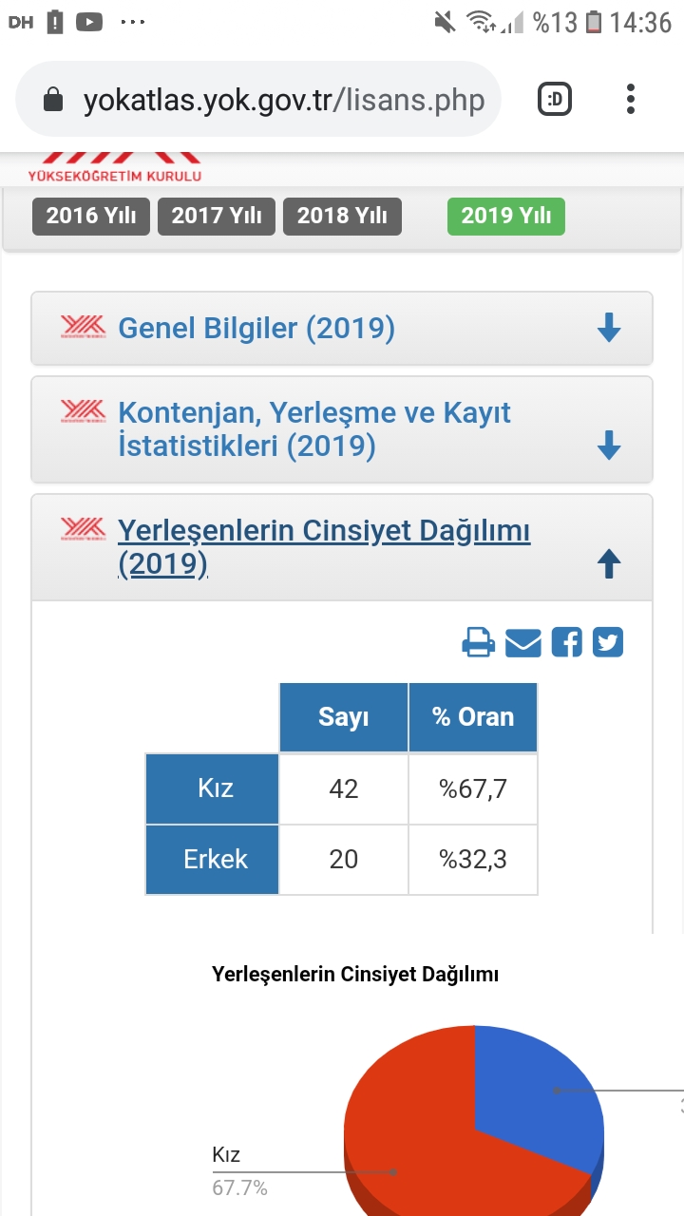684x1216 pixels.
Task: Share on Facebook icon
Action: pyautogui.click(x=566, y=643)
